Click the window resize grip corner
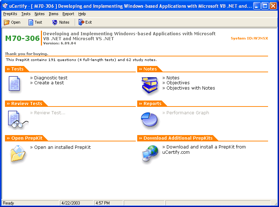This screenshot has height=207, width=279. point(275,203)
